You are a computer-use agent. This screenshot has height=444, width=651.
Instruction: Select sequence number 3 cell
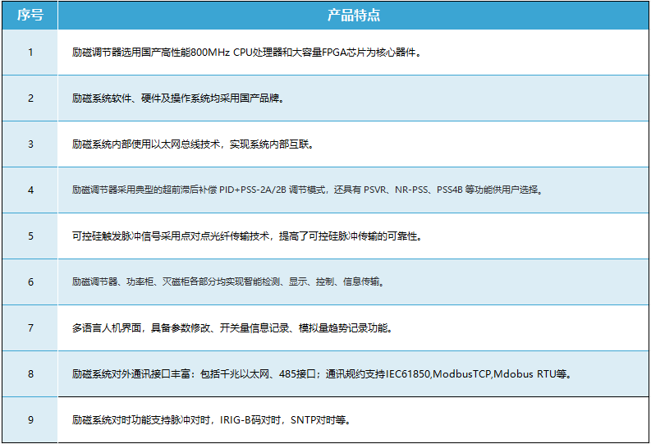30,144
